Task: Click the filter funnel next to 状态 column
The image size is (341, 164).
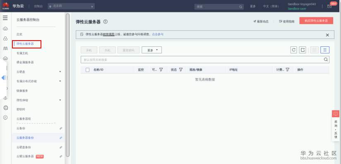Action: click(x=181, y=70)
